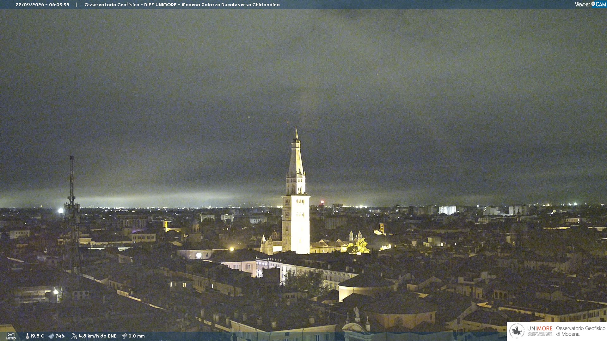Screen dimensions: 607x341
Task: Click the 74% humidity value
Action: tap(60, 336)
